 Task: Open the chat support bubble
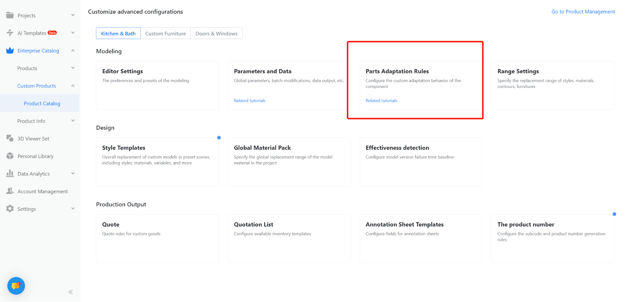[x=16, y=286]
